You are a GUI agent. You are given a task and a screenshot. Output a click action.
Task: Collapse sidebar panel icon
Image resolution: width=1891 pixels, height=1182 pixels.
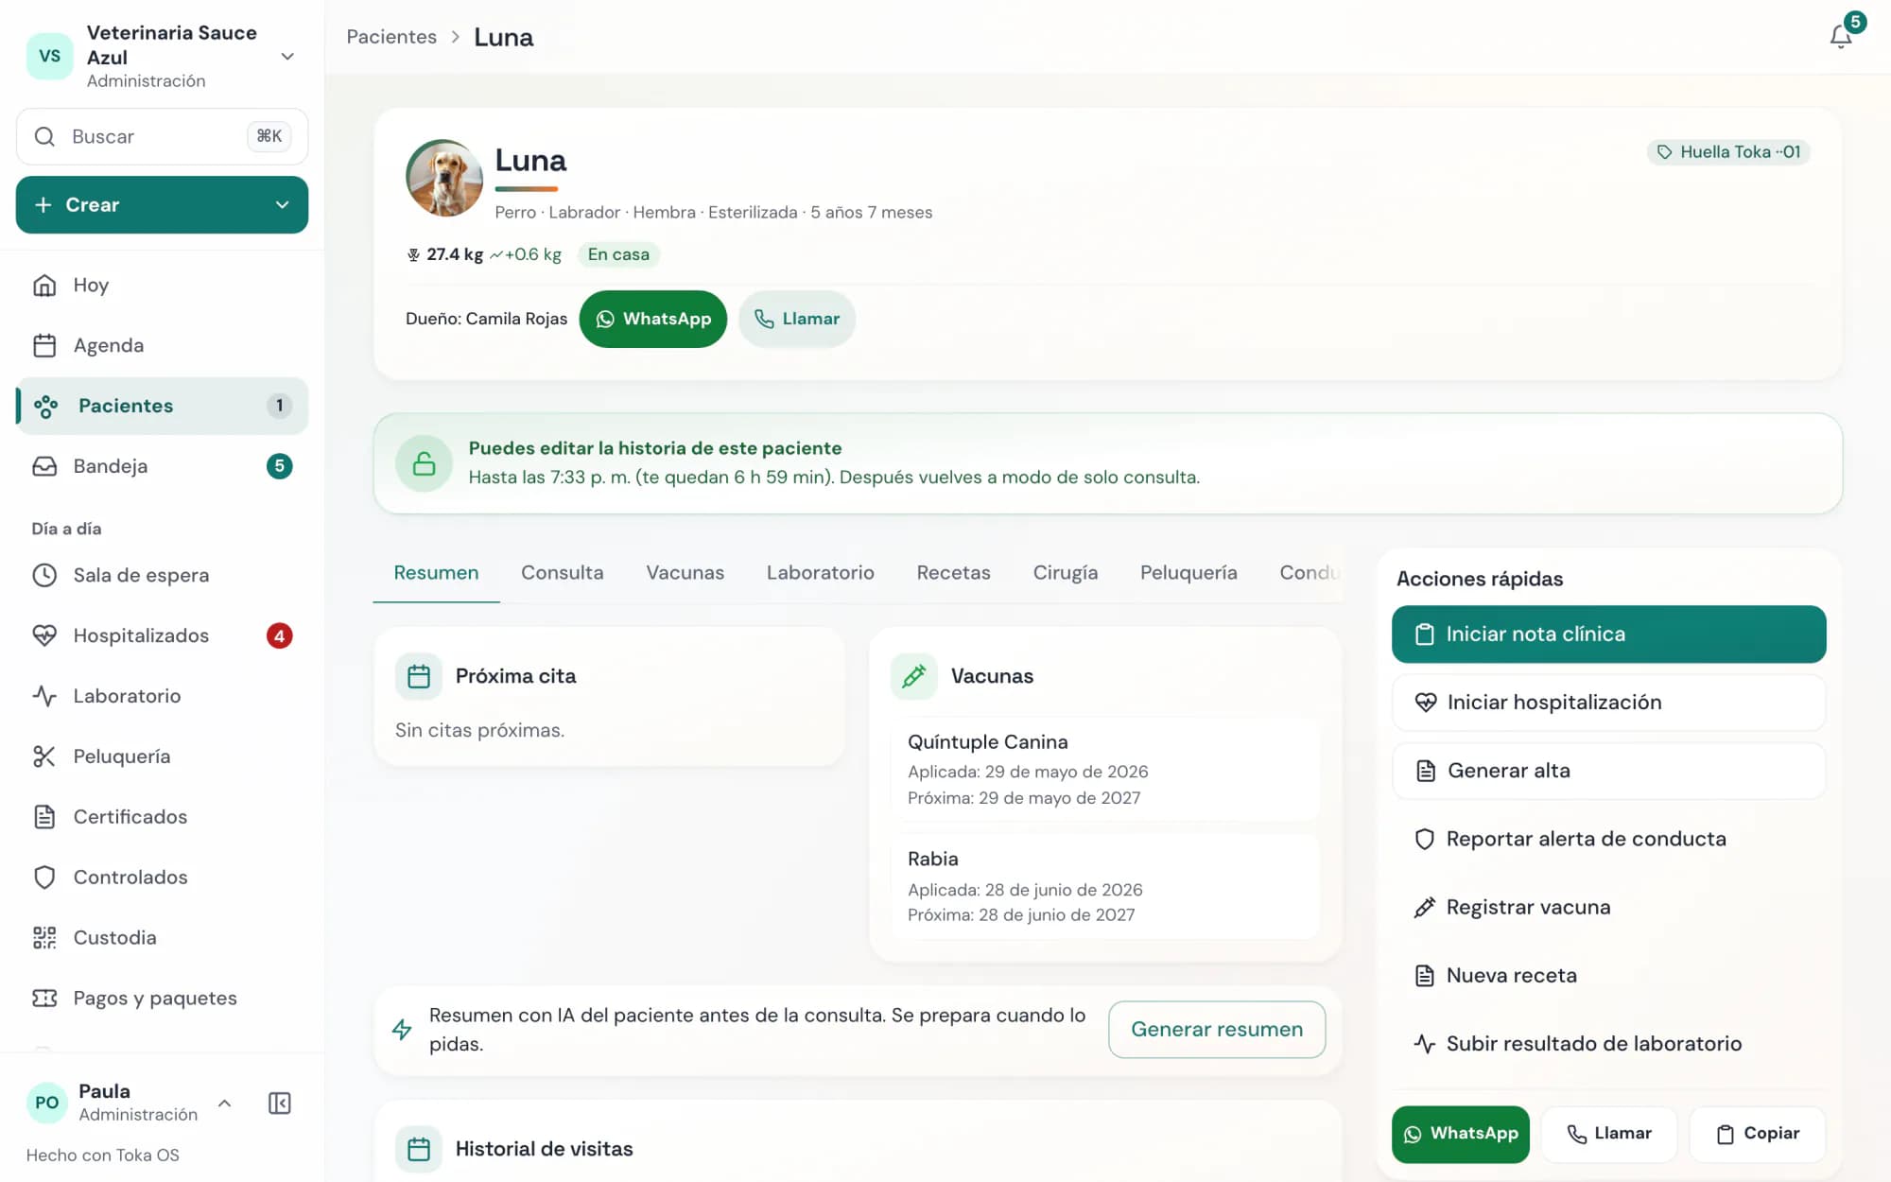pyautogui.click(x=280, y=1103)
